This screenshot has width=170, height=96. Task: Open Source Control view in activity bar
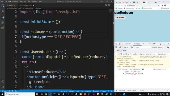(3, 17)
